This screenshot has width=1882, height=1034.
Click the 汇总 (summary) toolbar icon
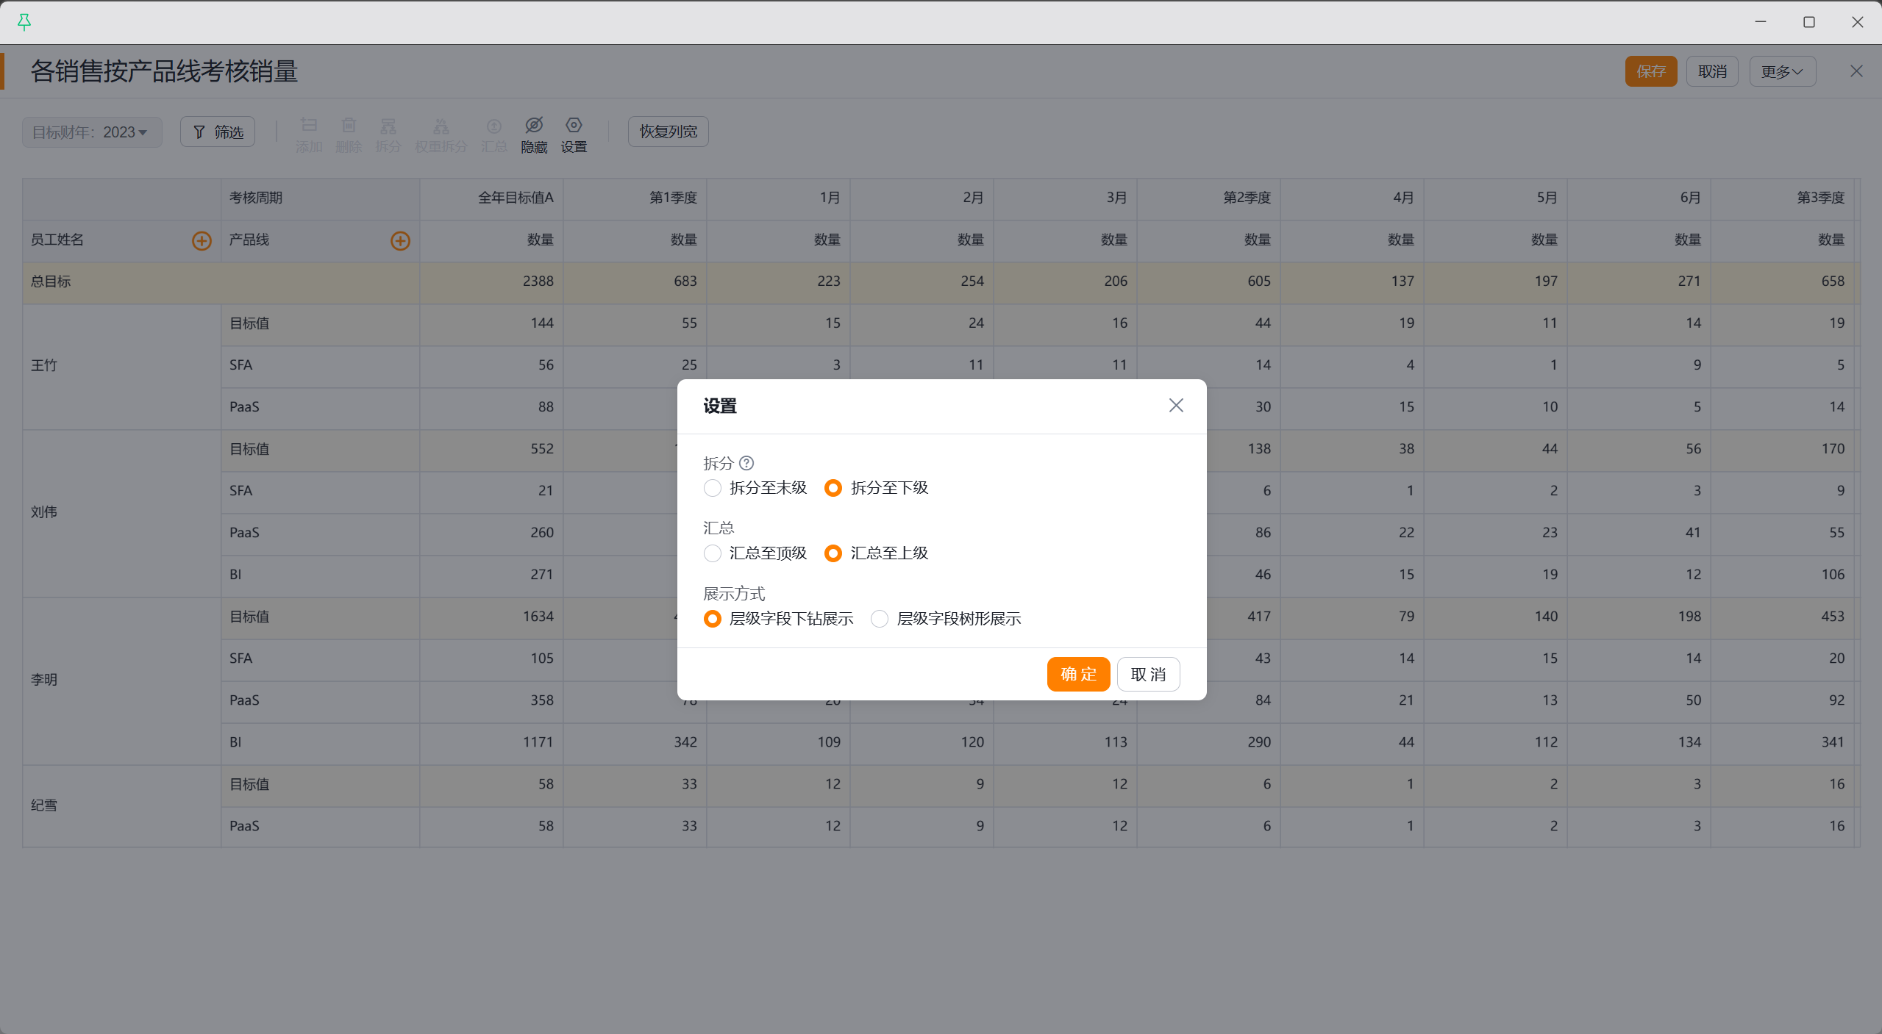pyautogui.click(x=494, y=126)
